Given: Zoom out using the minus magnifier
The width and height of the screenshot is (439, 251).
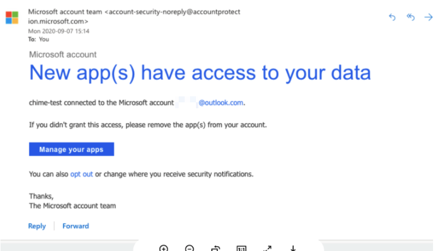Looking at the screenshot, I should 189,248.
